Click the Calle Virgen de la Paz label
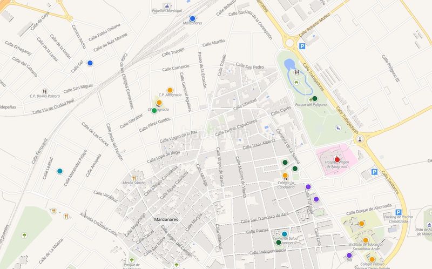This screenshot has width=432, height=269. [x=178, y=137]
